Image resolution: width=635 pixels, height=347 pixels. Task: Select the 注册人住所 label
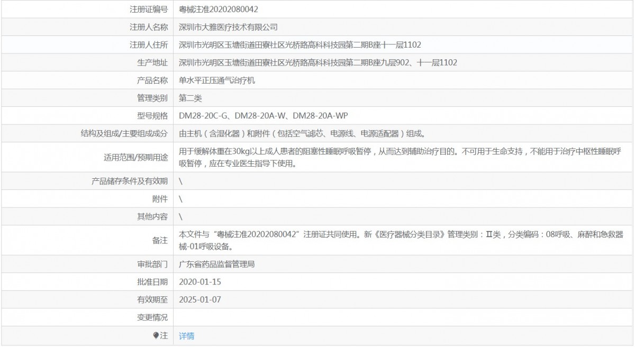[x=149, y=45]
